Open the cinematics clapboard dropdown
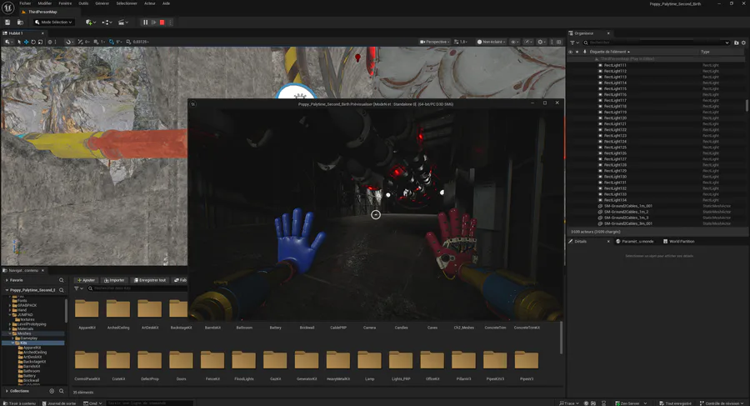 pos(123,22)
